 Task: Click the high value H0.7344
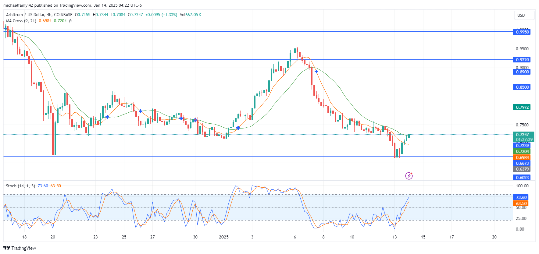pos(100,15)
